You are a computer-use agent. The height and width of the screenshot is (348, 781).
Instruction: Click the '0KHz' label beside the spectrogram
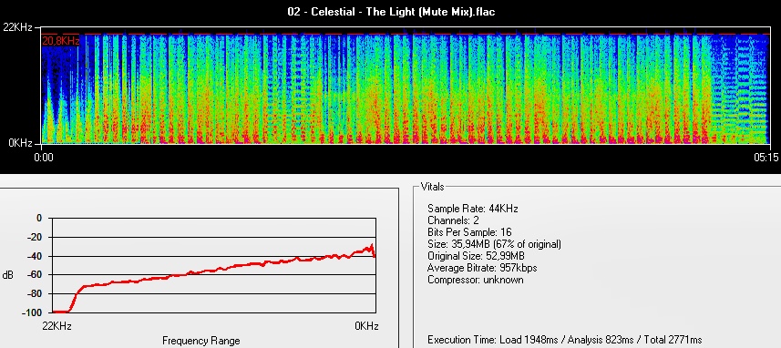(20, 143)
